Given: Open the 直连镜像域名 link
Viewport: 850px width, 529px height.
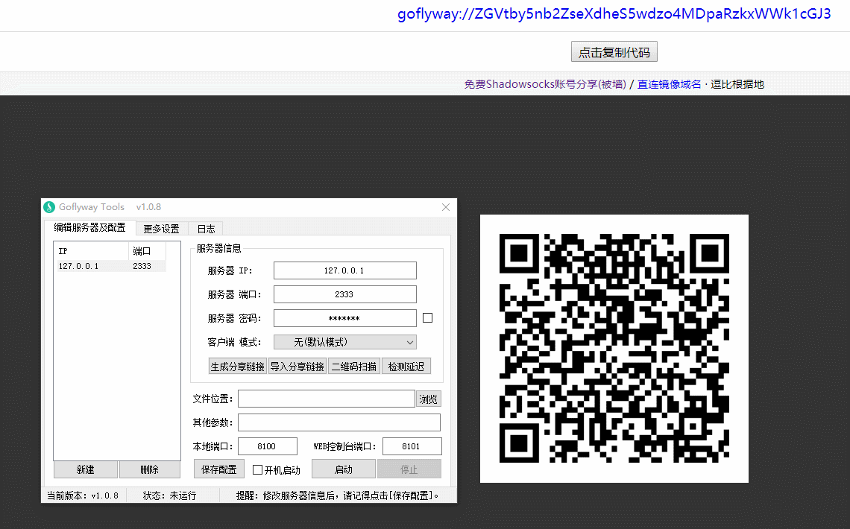Looking at the screenshot, I should pyautogui.click(x=669, y=84).
